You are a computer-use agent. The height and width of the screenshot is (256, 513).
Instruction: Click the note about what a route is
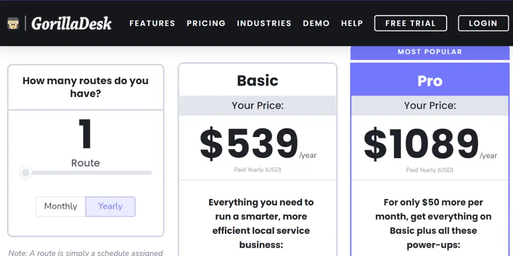(x=85, y=253)
